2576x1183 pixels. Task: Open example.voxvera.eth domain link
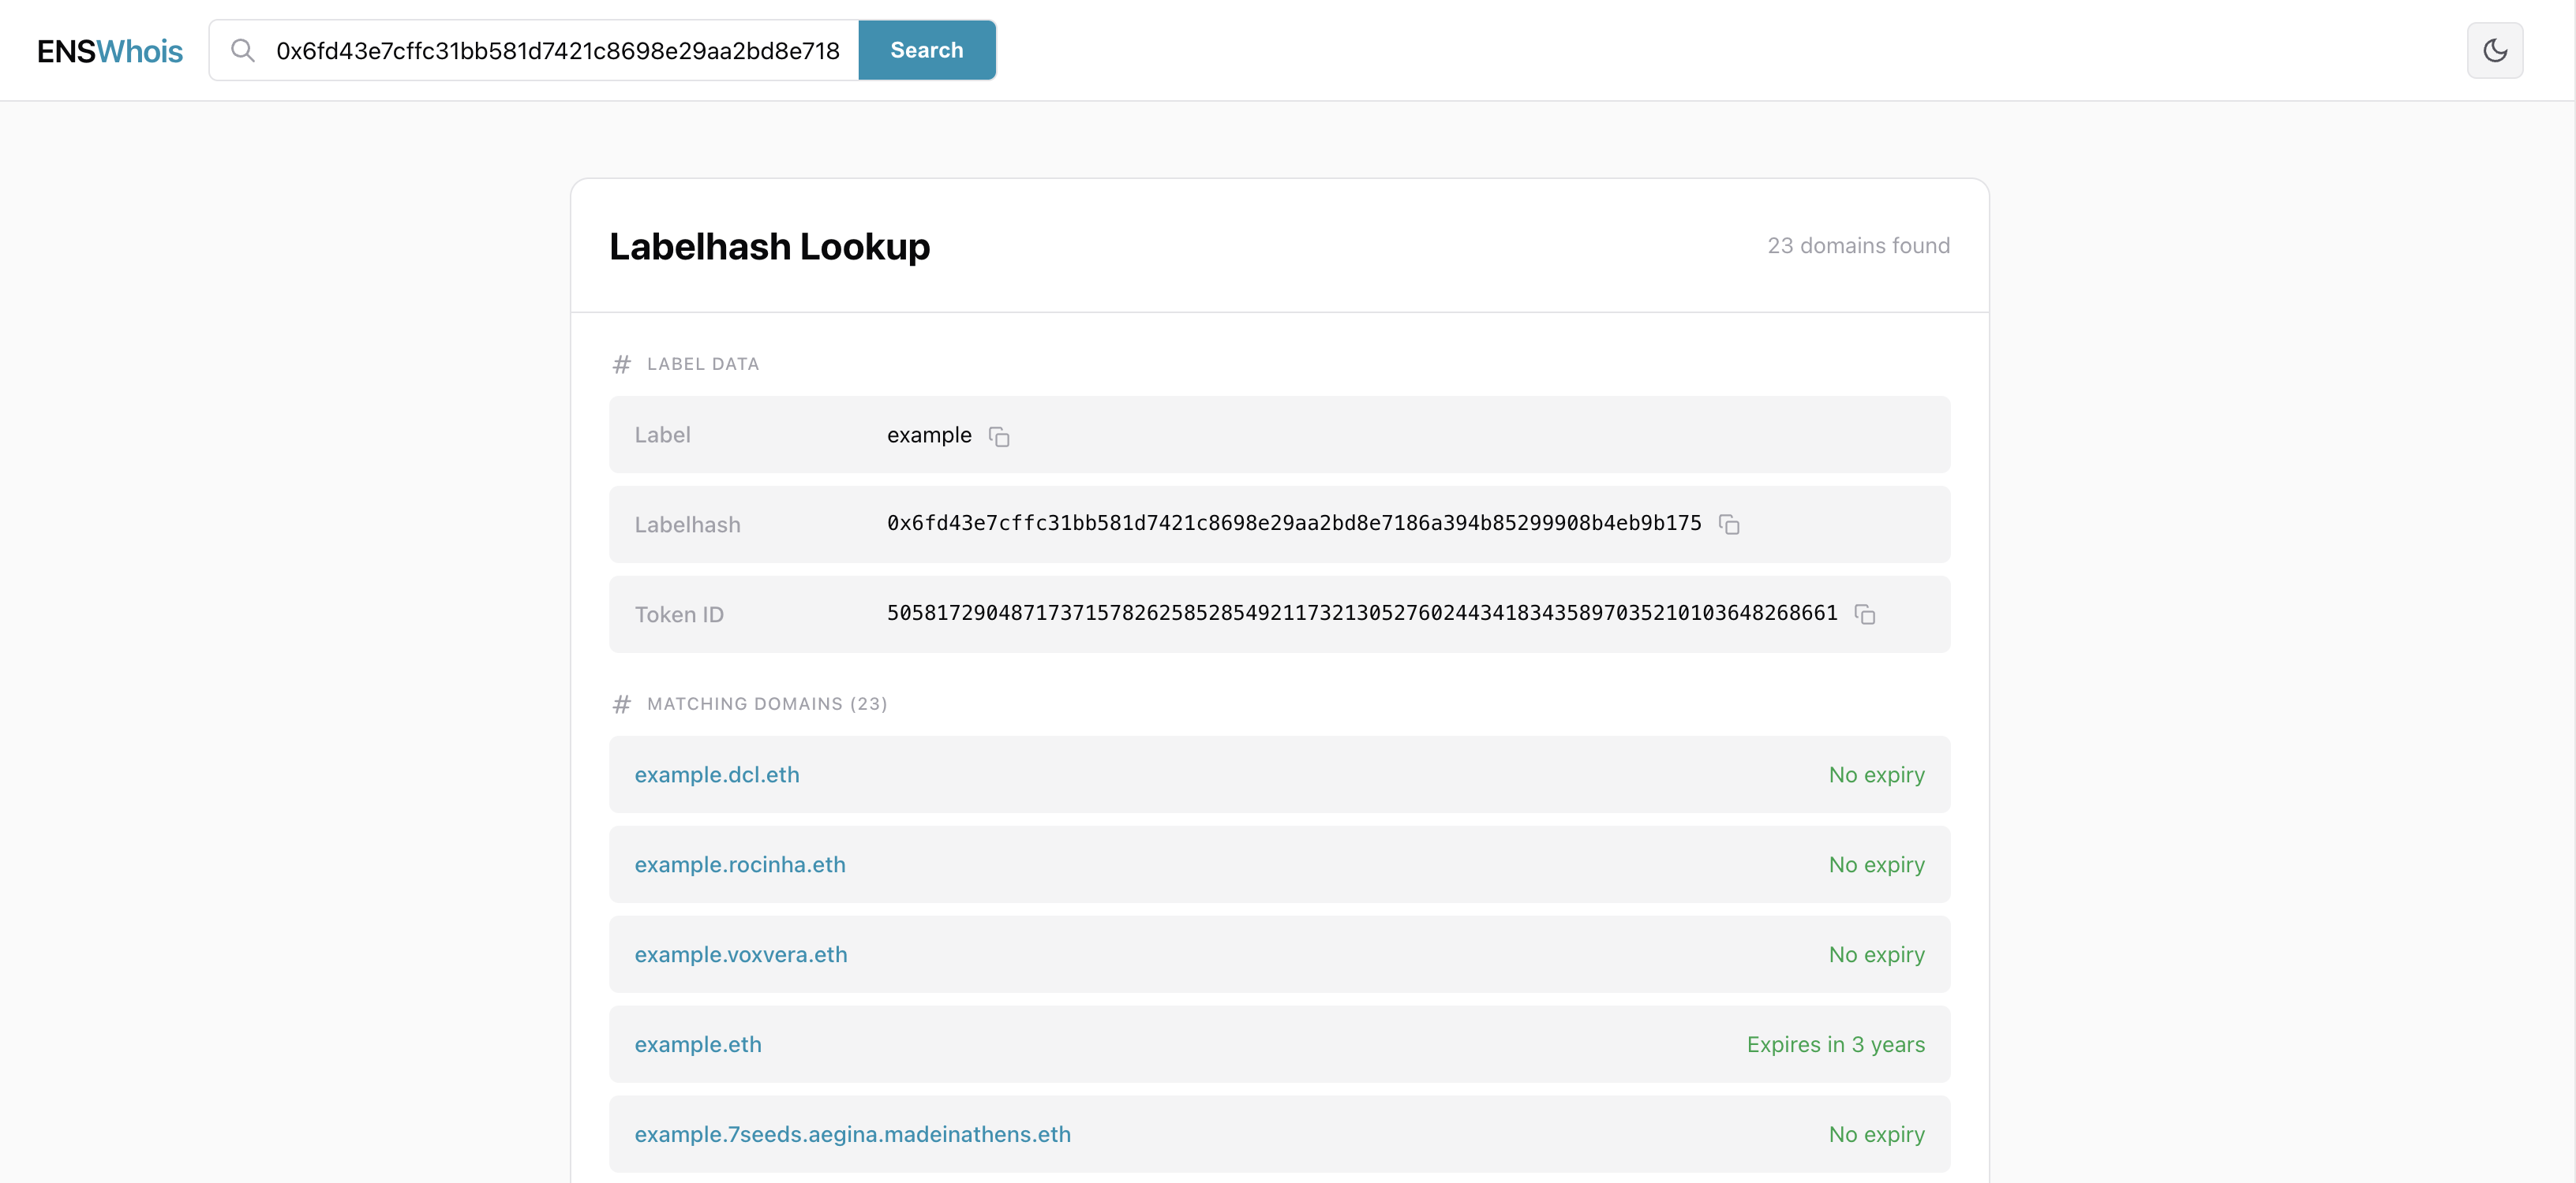pos(740,954)
